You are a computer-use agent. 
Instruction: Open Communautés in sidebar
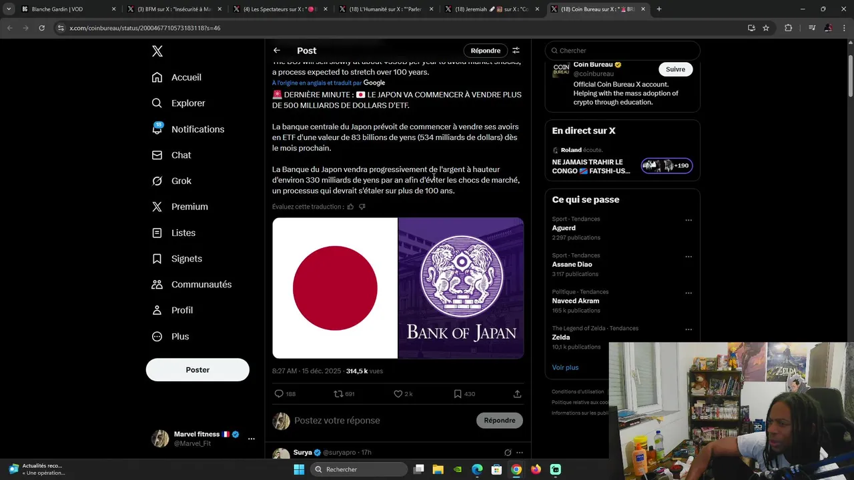coord(191,285)
